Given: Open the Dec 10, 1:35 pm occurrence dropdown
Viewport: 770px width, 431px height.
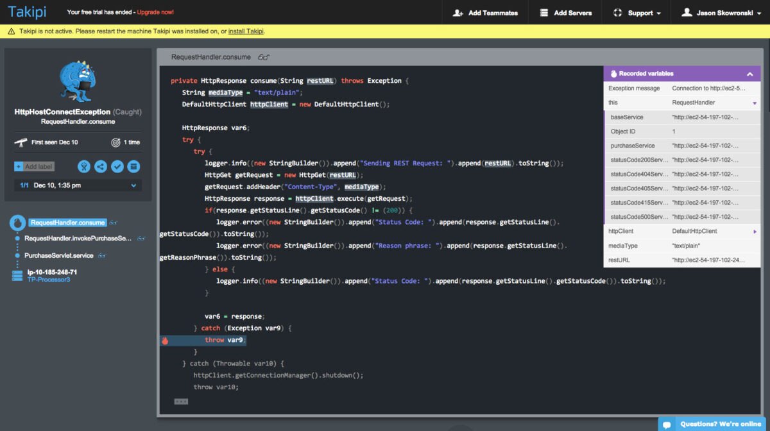Looking at the screenshot, I should coord(132,185).
